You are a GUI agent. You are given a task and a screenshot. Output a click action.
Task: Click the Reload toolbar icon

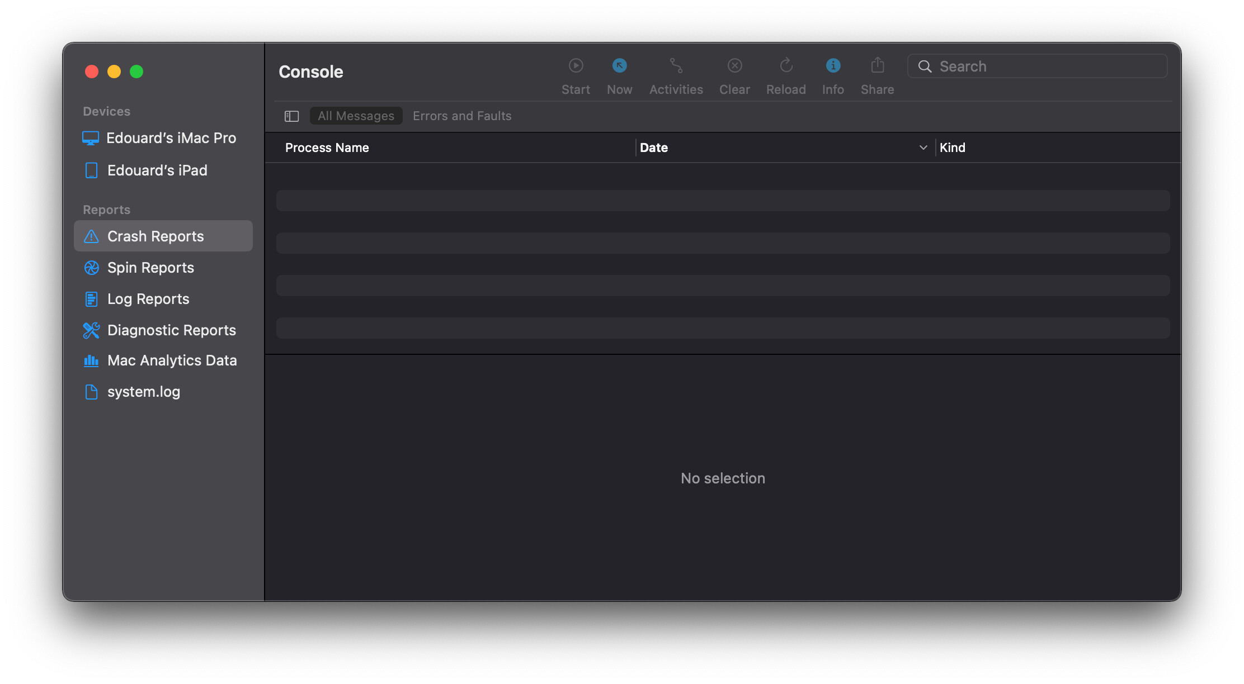(786, 66)
